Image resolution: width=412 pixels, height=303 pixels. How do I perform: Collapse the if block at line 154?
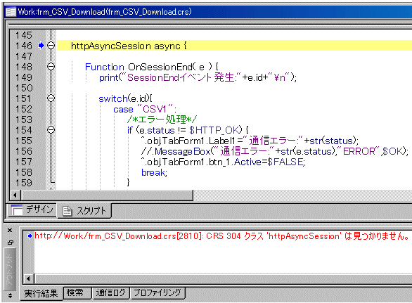click(51, 130)
